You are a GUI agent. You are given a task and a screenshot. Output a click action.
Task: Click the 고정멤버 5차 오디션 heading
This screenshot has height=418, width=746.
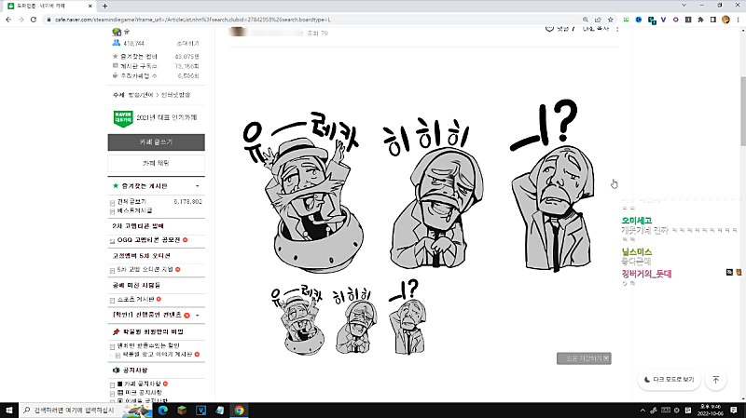tap(142, 256)
